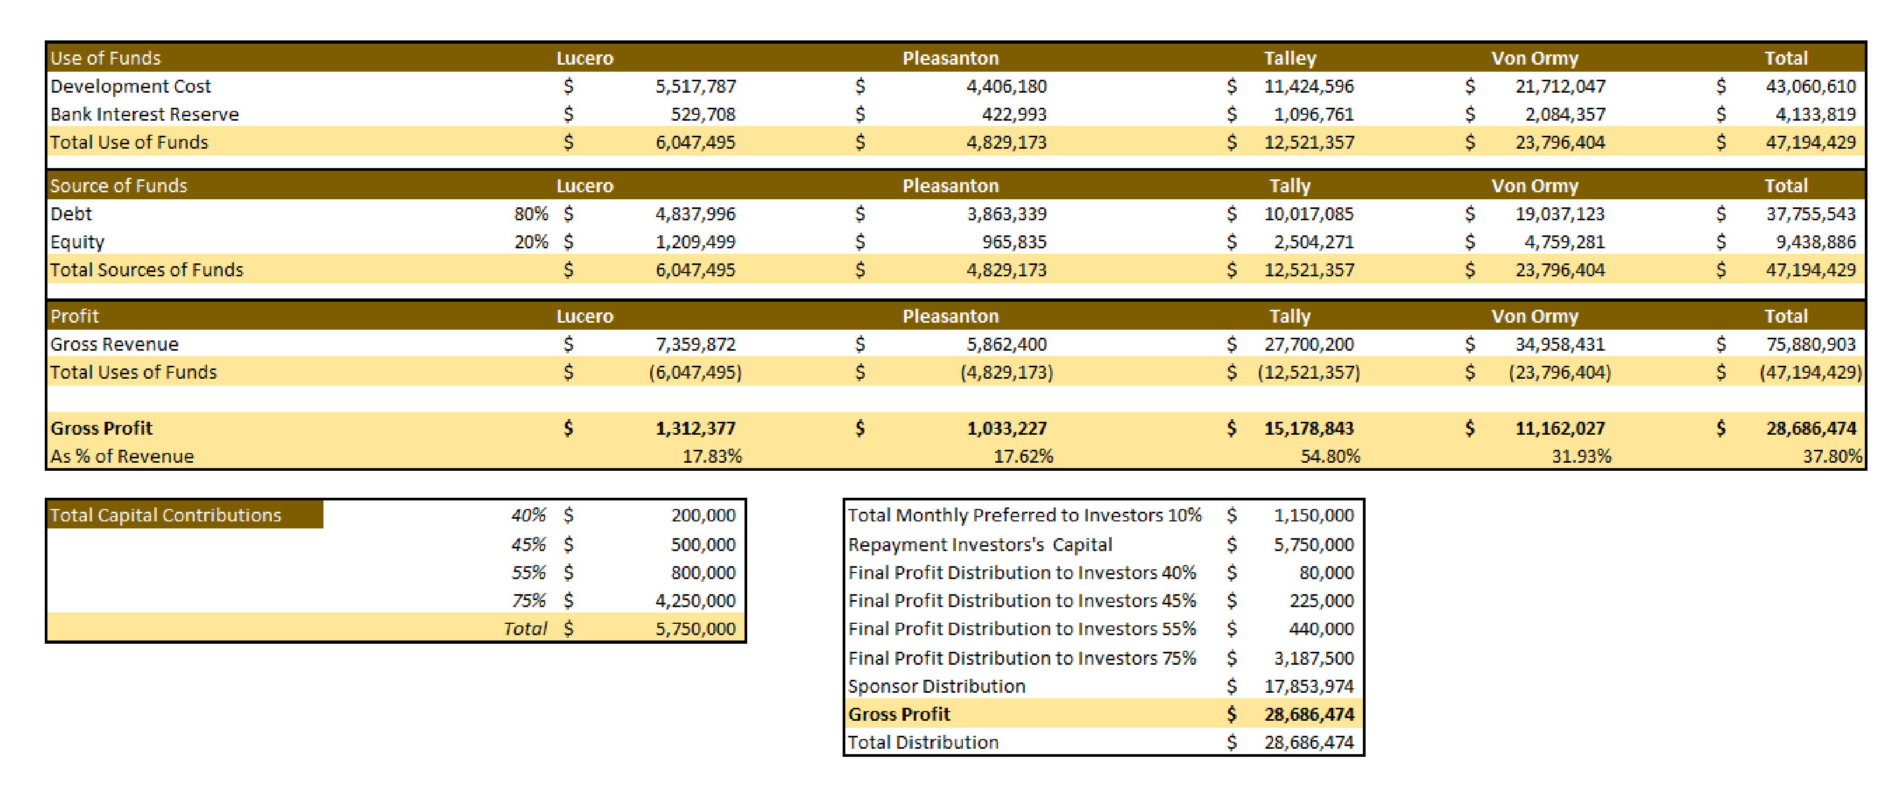Select Final Profit Distribution to Investors 55% row
This screenshot has height=808, width=1902.
tap(1104, 629)
